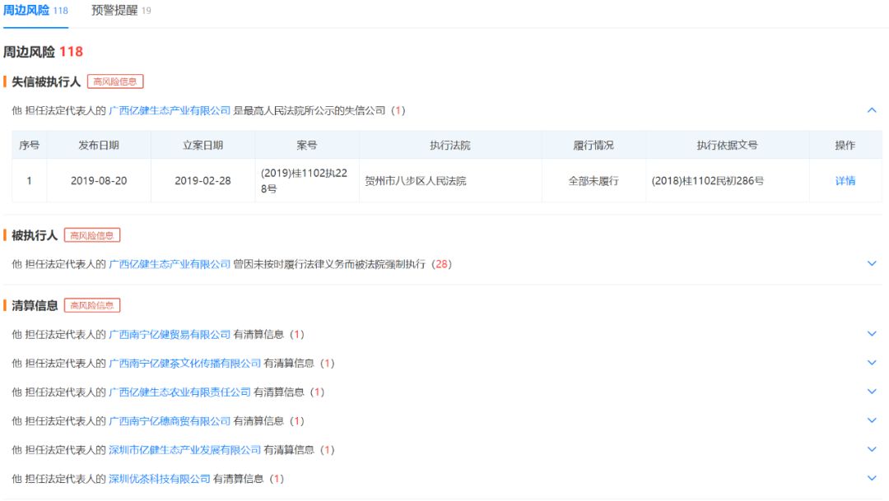Image resolution: width=889 pixels, height=501 pixels.
Task: Expand 深圳优茶科技有限公司 清算信息 row
Action: 872,479
